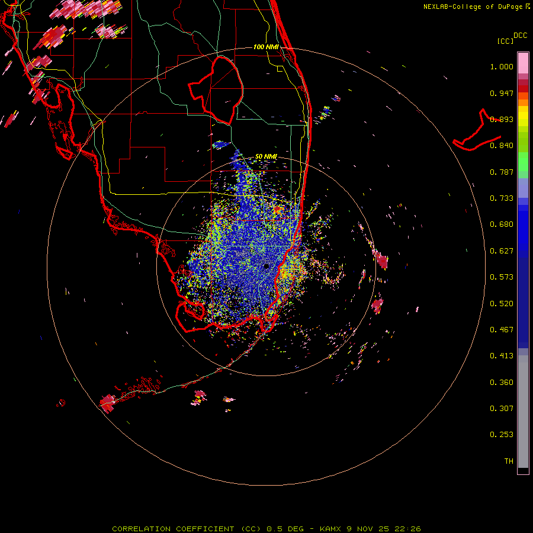The image size is (533, 533).
Task: Click the 50 NMI range ring label
Action: pos(266,156)
